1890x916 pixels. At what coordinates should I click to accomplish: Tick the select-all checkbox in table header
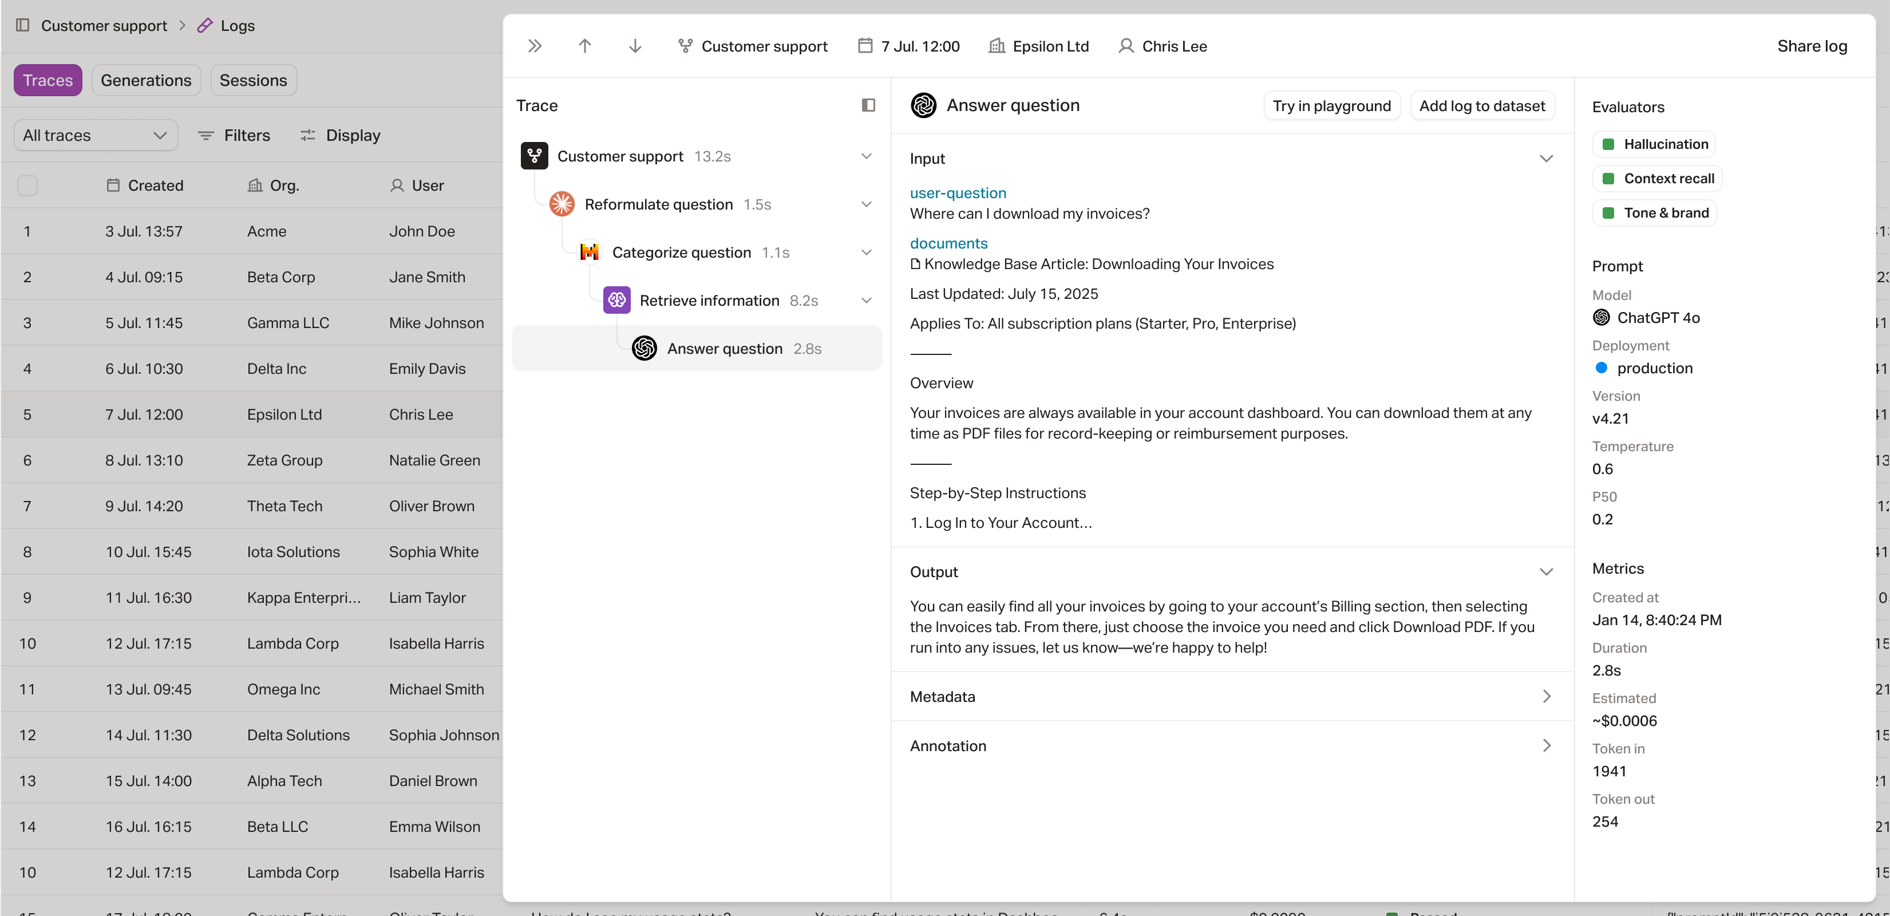point(27,185)
